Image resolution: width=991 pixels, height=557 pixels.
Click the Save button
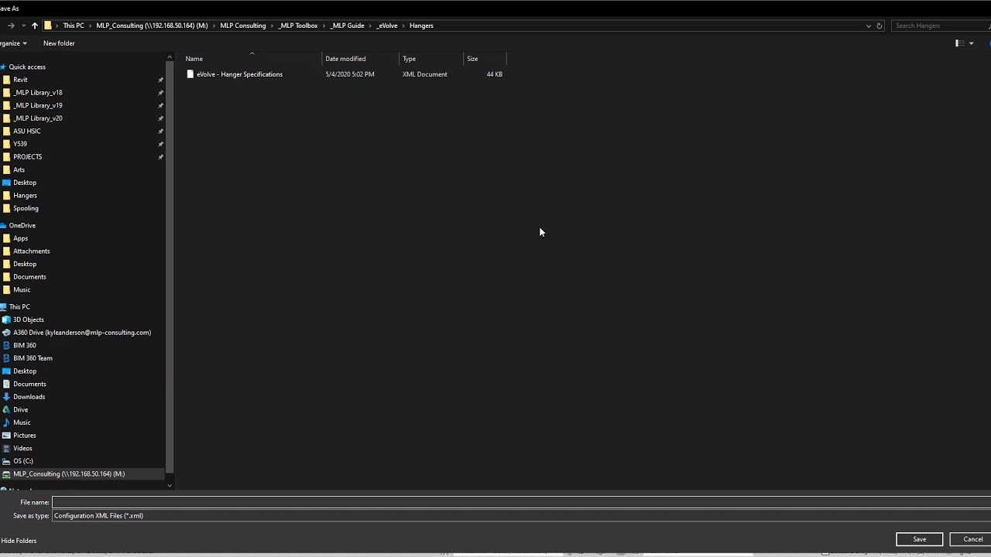tap(919, 539)
